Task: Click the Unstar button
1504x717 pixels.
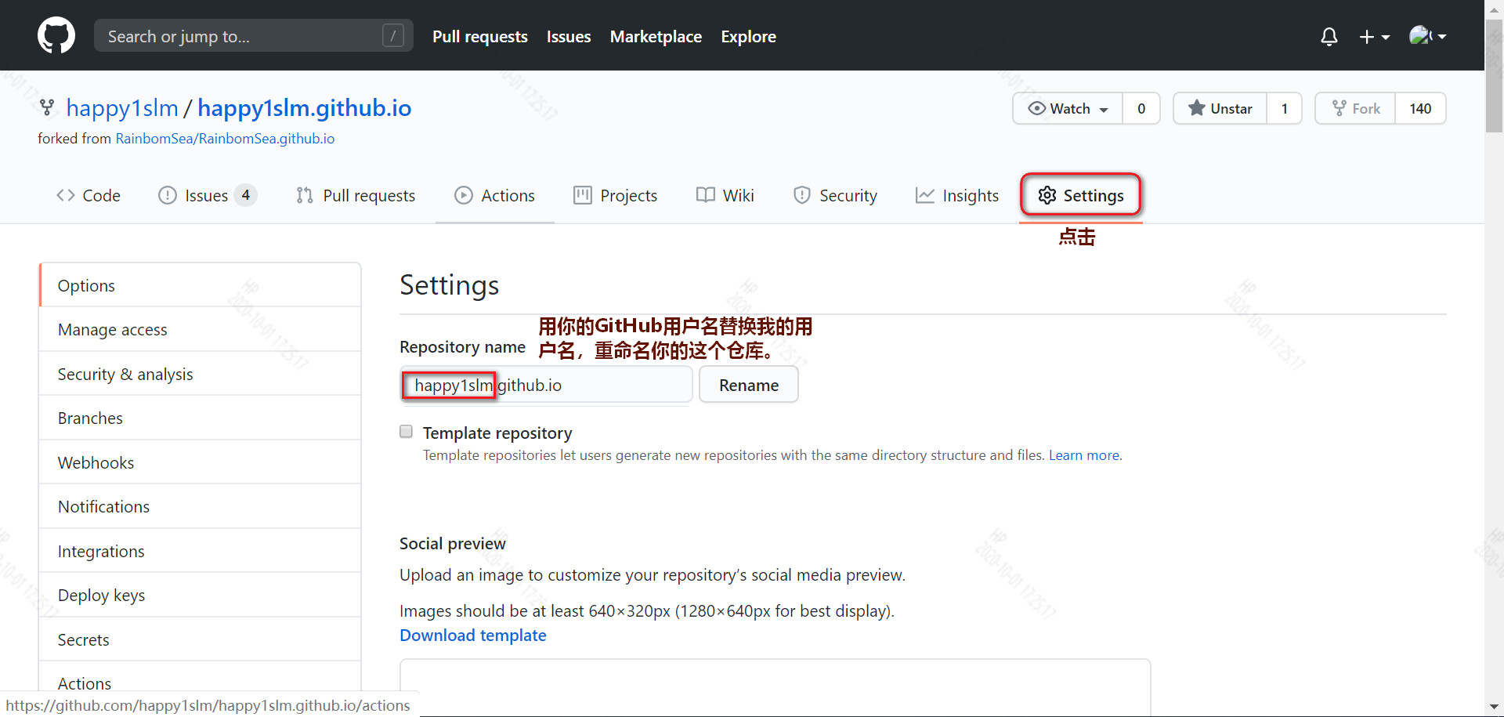Action: tap(1220, 108)
